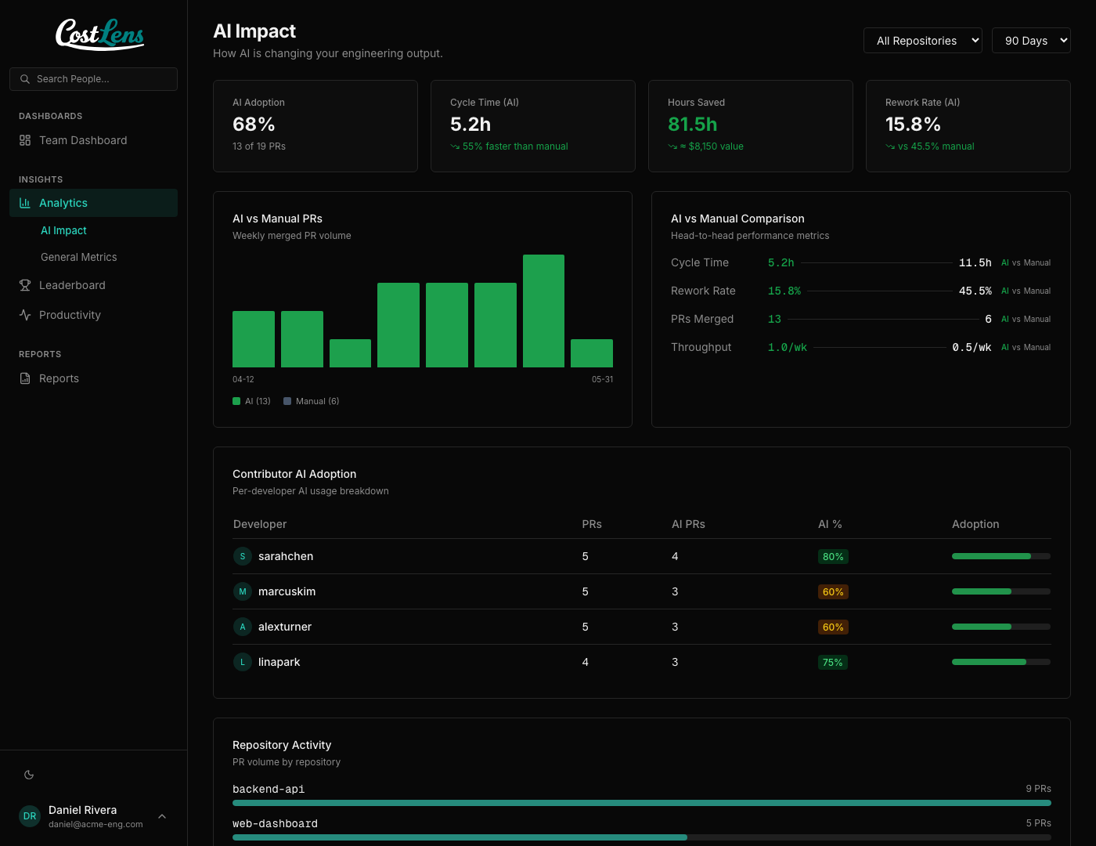Image resolution: width=1096 pixels, height=846 pixels.
Task: Click the Team Dashboard grid icon
Action: pos(25,140)
